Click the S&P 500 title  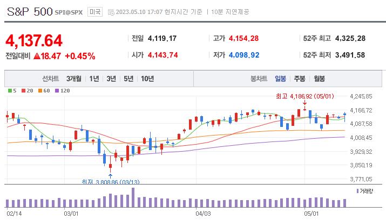tap(30, 11)
